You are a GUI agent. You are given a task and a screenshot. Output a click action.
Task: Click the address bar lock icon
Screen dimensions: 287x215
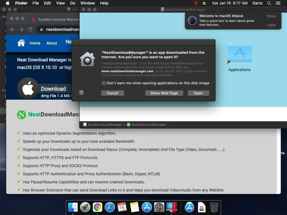click(41, 29)
